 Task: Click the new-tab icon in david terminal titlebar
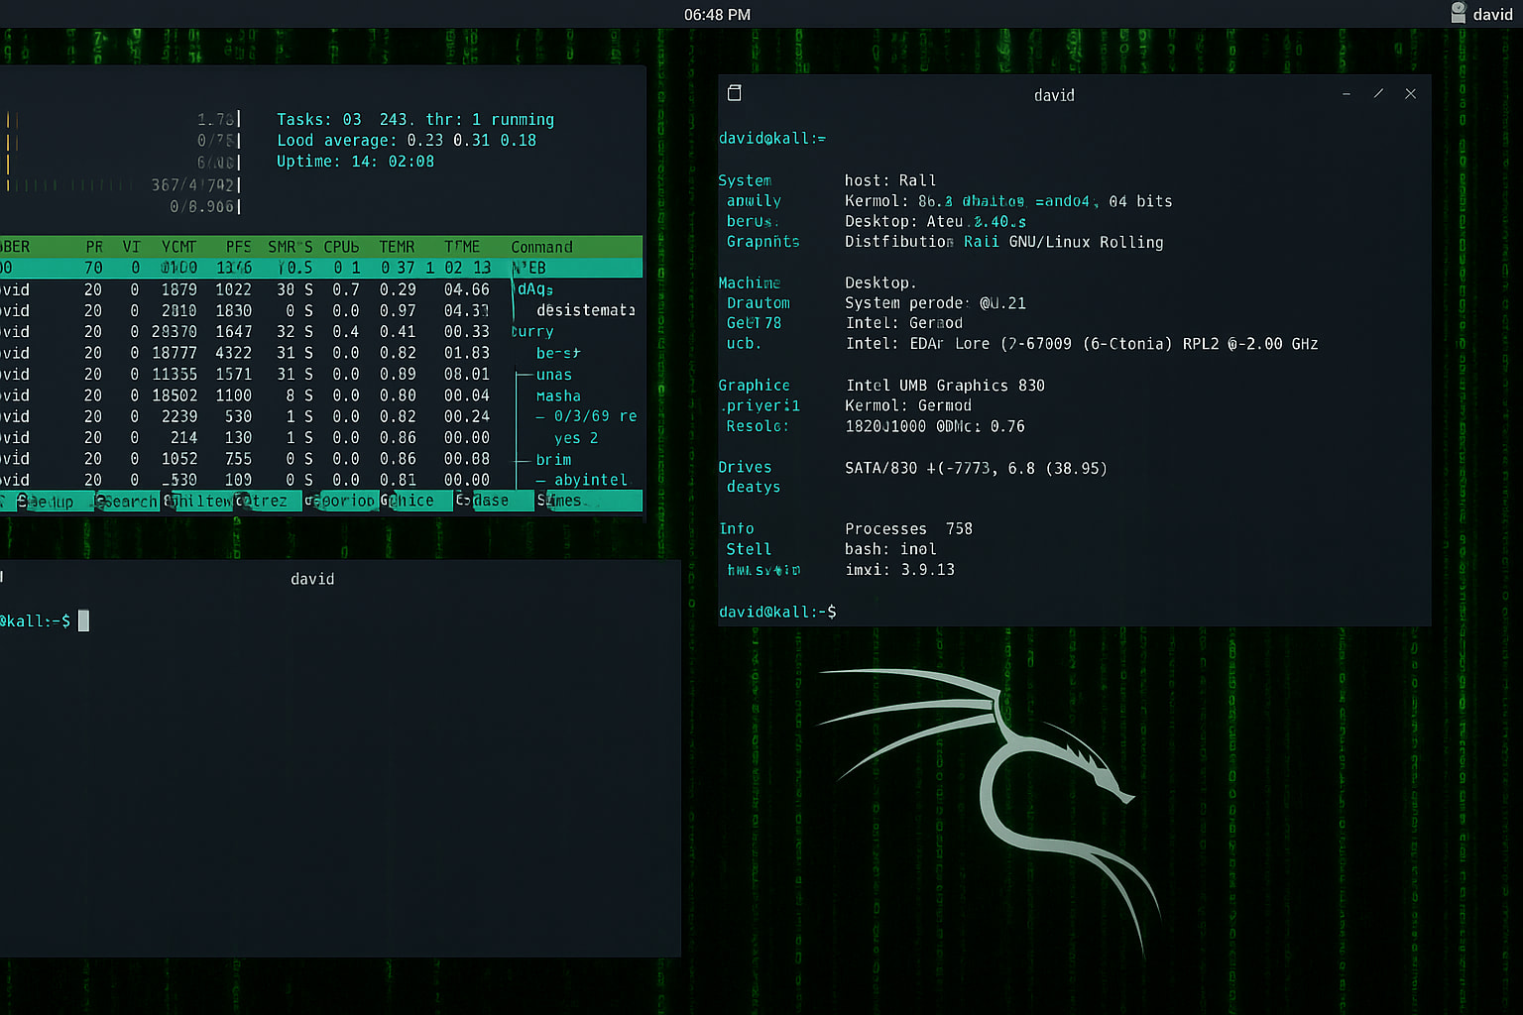[x=735, y=93]
